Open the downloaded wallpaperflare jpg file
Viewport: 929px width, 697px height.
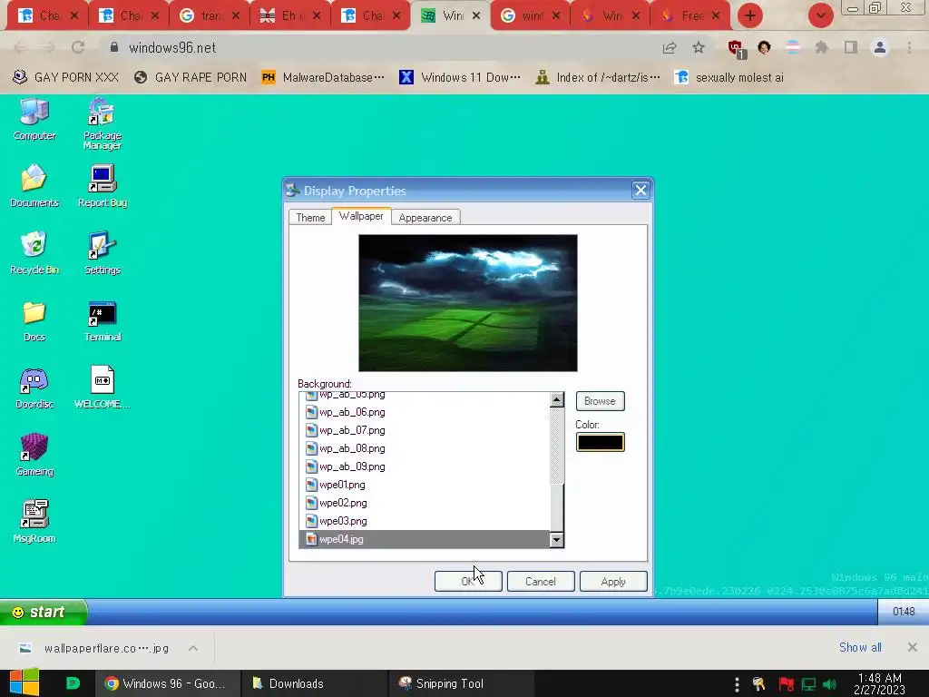tap(94, 648)
